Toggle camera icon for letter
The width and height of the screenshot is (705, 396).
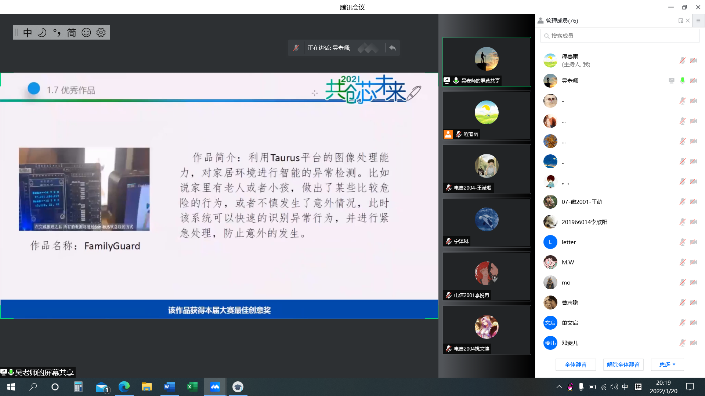[x=693, y=242]
